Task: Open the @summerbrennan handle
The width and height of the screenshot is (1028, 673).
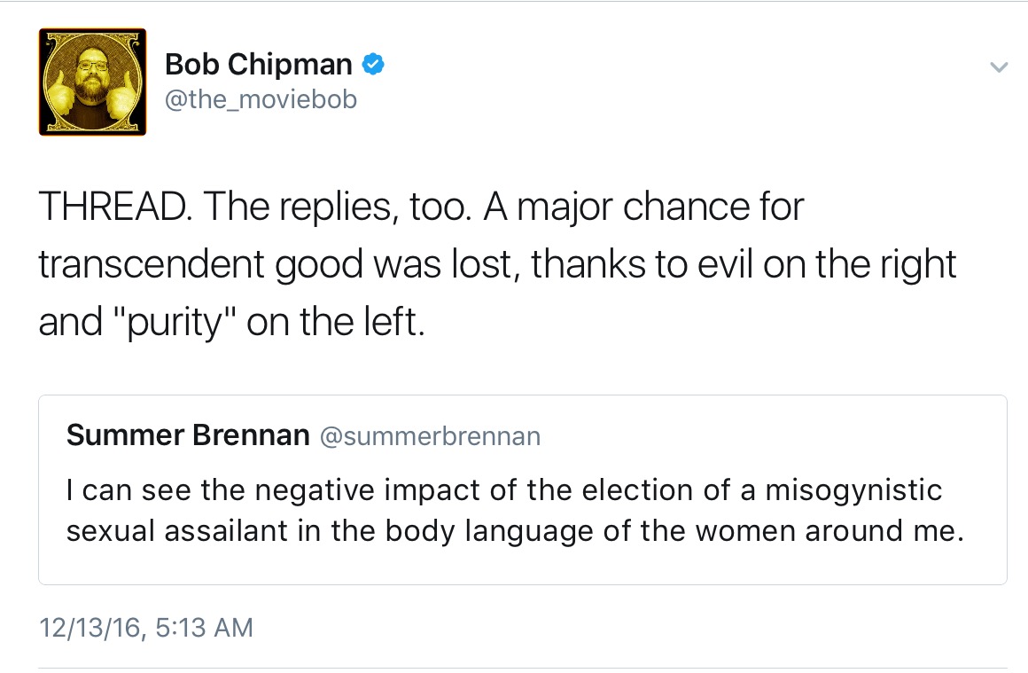Action: click(430, 436)
